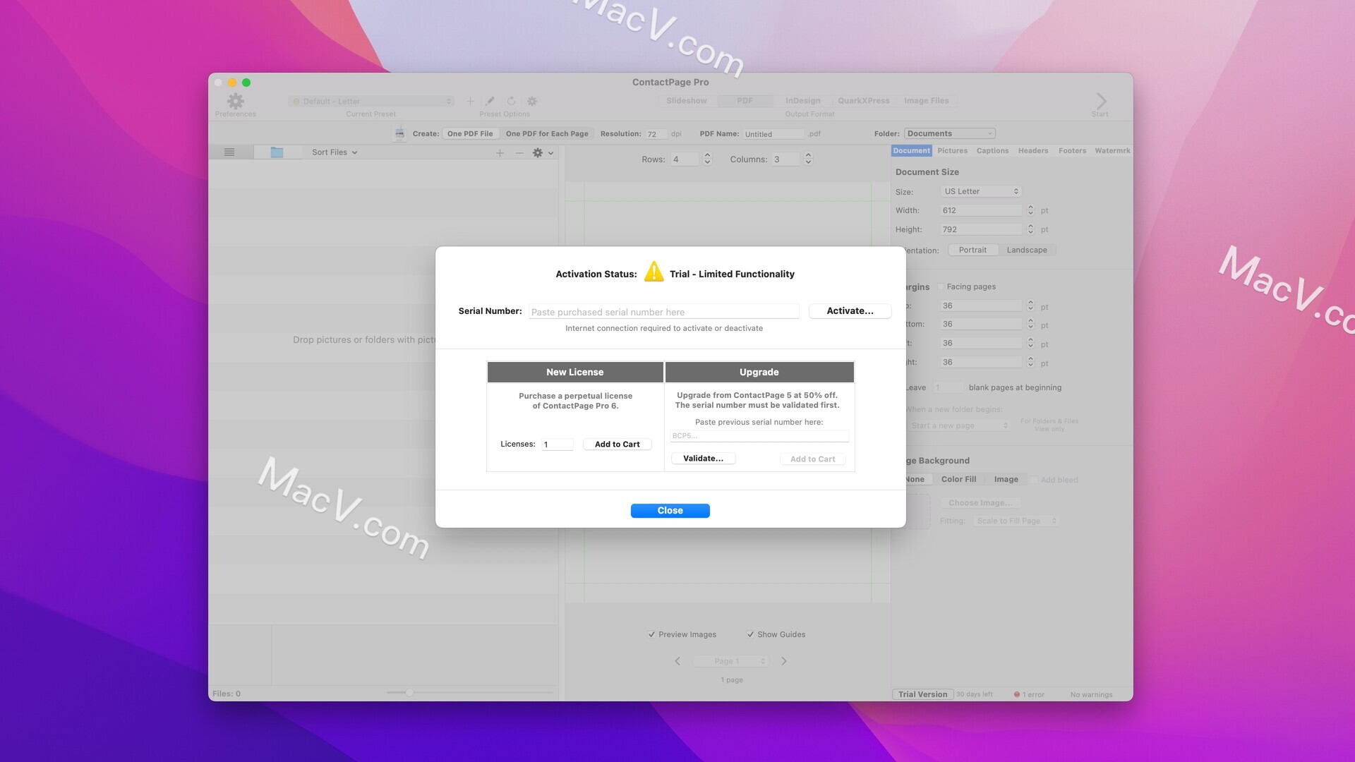Open the Page 1 selector dropdown
Viewport: 1355px width, 762px height.
point(730,661)
